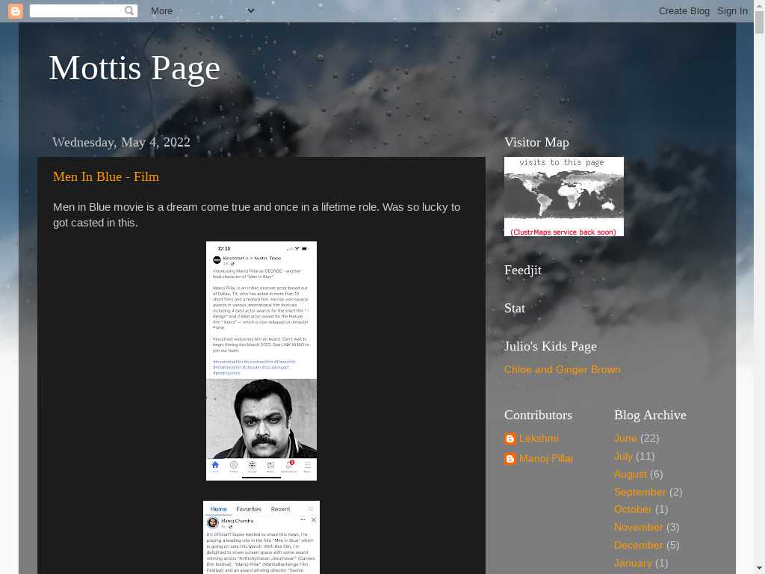This screenshot has width=765, height=574.
Task: Click the Manoj Chandra post screenshot image
Action: (x=261, y=537)
